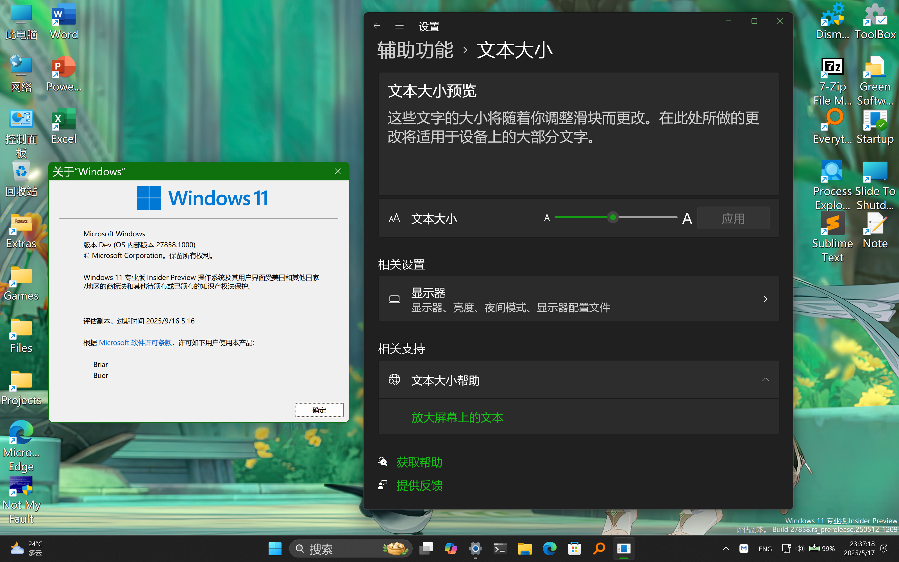Click the 放大屏幕上的文本 help link
This screenshot has width=899, height=562.
pos(457,417)
